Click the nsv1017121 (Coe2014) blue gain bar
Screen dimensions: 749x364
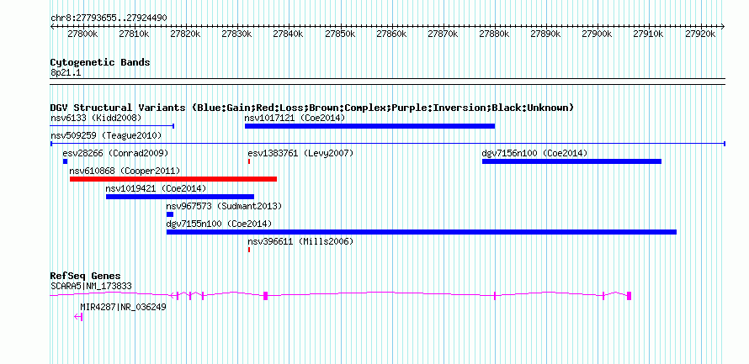369,126
